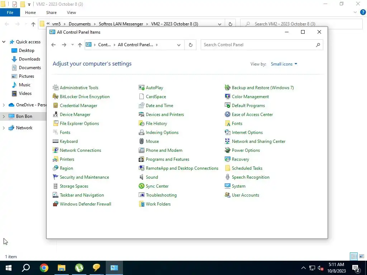This screenshot has height=275, width=367.
Task: Switch to large icons view in File Explorer
Action: pyautogui.click(x=362, y=256)
